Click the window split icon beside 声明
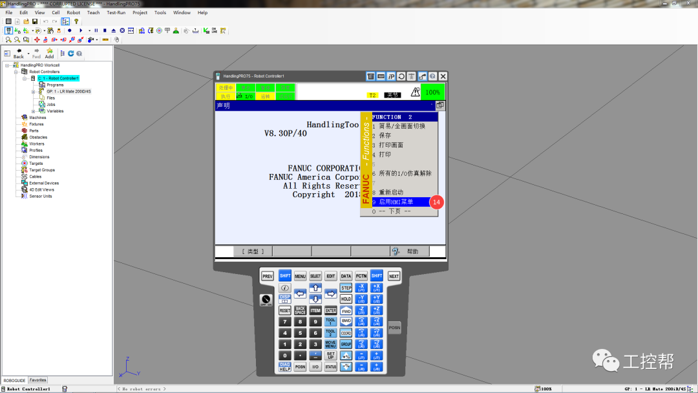 click(440, 105)
